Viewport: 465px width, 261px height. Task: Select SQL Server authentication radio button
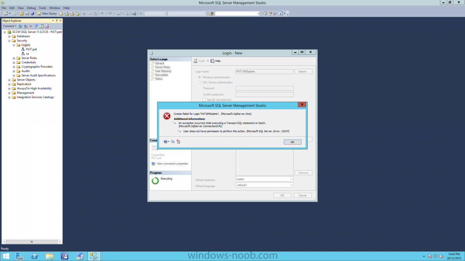pyautogui.click(x=200, y=82)
